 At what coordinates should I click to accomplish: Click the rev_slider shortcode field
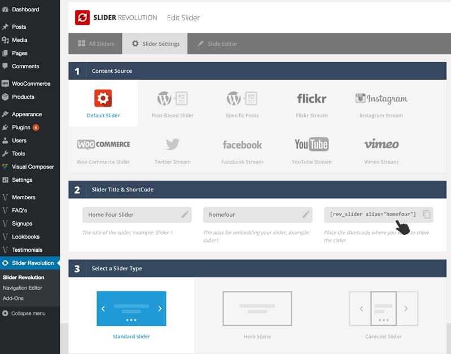(379, 215)
